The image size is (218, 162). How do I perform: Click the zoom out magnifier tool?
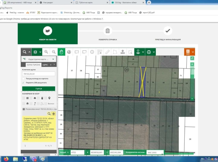tap(53, 52)
